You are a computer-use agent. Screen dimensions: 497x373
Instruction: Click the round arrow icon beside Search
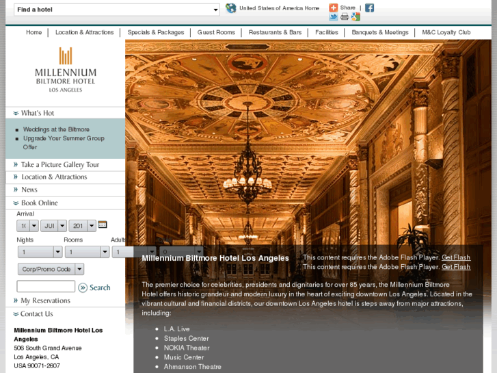click(x=83, y=287)
